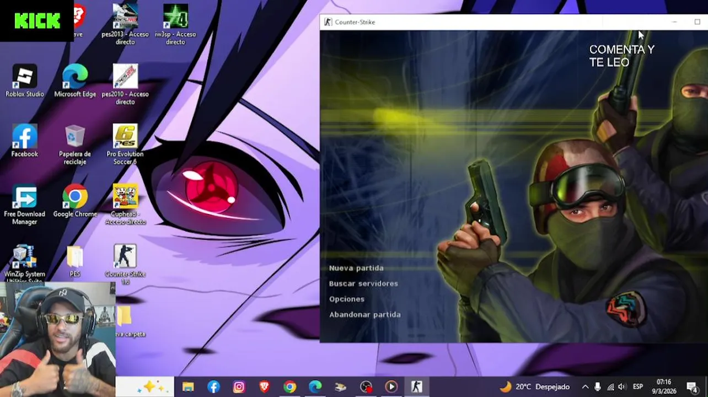Open Free Download Manager desktop icon
The height and width of the screenshot is (397, 708).
click(x=25, y=205)
